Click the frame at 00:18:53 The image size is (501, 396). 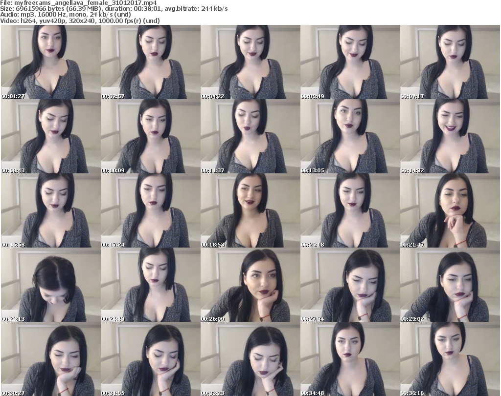[250, 210]
